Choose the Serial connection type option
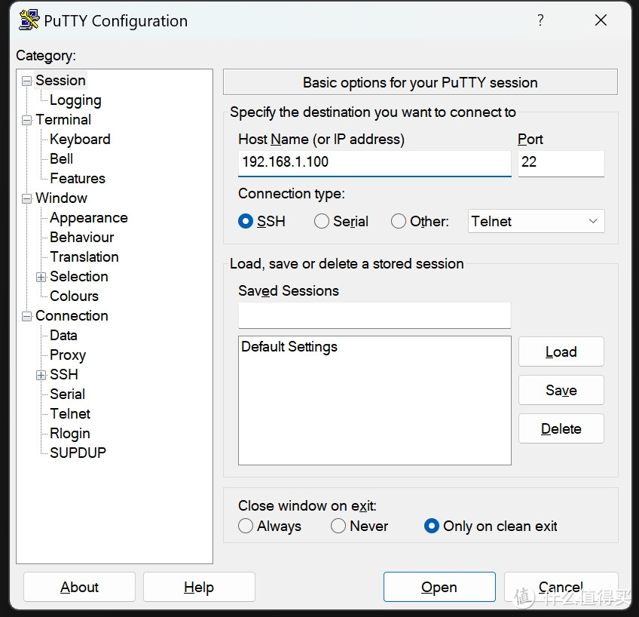Image resolution: width=639 pixels, height=617 pixels. coord(322,221)
